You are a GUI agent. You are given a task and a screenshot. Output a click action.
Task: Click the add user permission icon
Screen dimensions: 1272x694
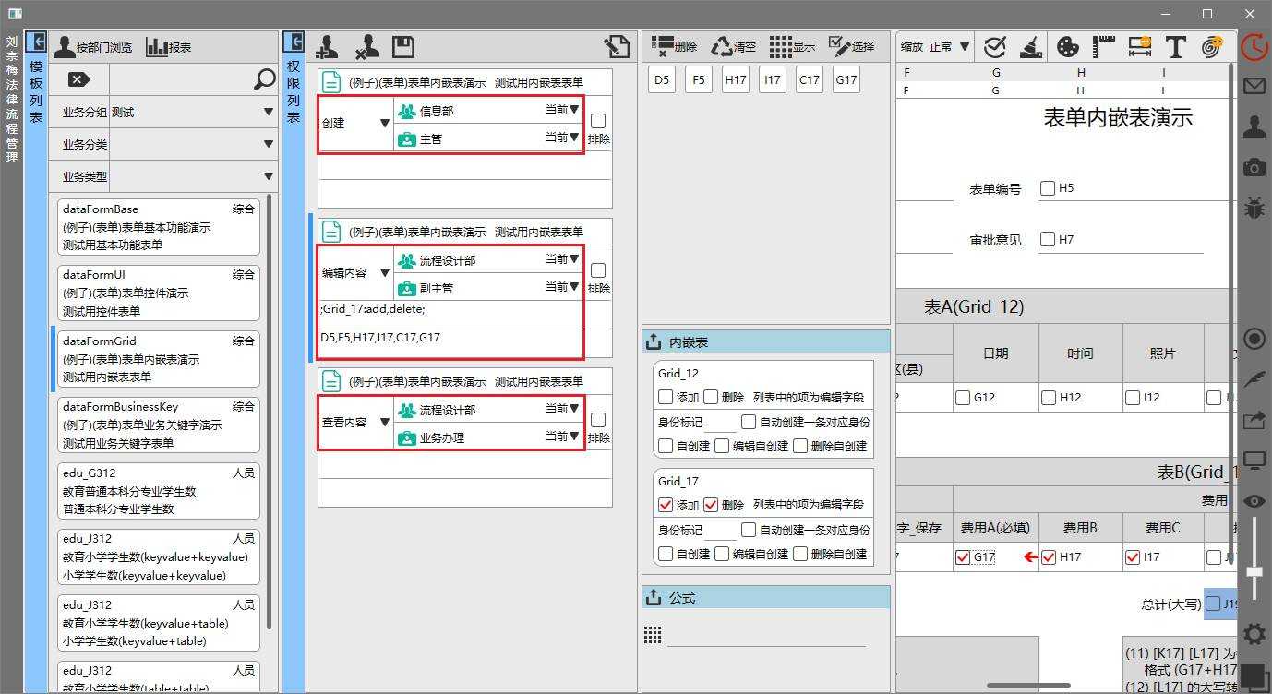(327, 47)
